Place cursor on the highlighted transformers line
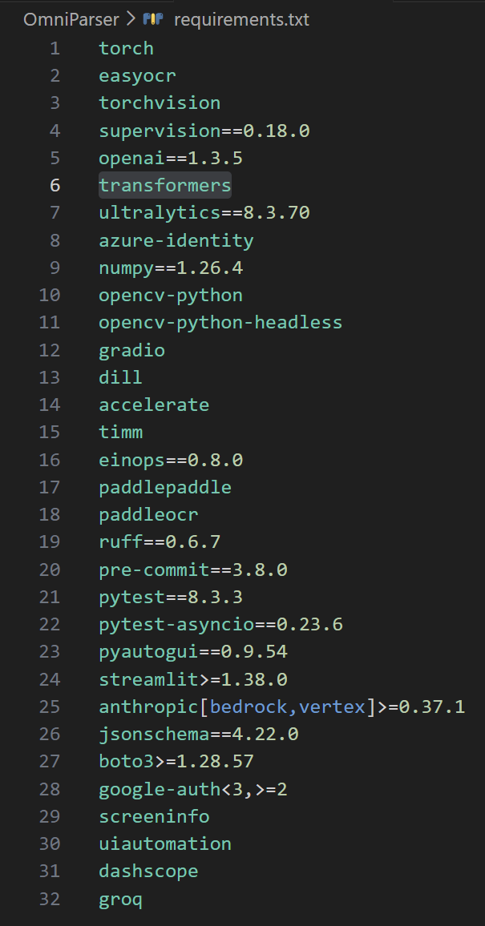The height and width of the screenshot is (926, 485). click(164, 185)
